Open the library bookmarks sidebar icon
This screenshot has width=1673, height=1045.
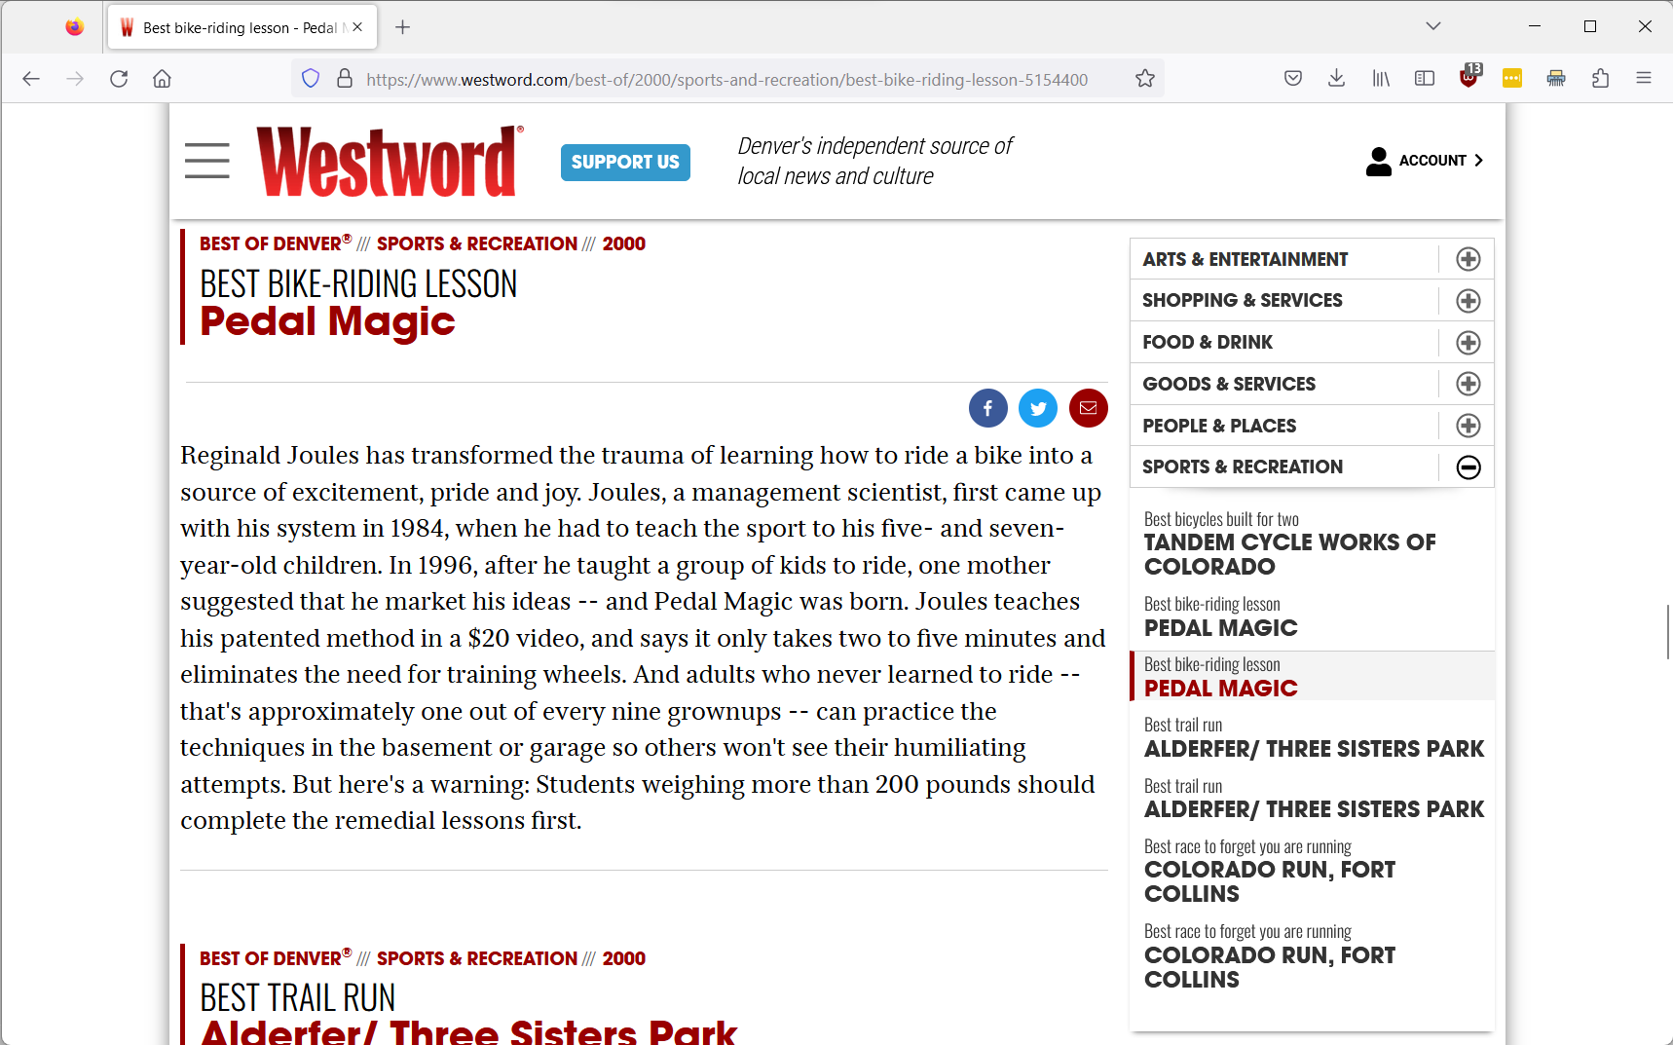click(1381, 79)
